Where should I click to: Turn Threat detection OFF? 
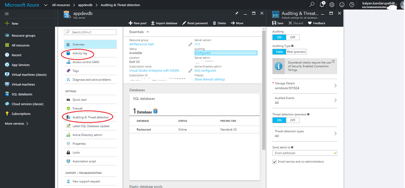[x=293, y=120]
